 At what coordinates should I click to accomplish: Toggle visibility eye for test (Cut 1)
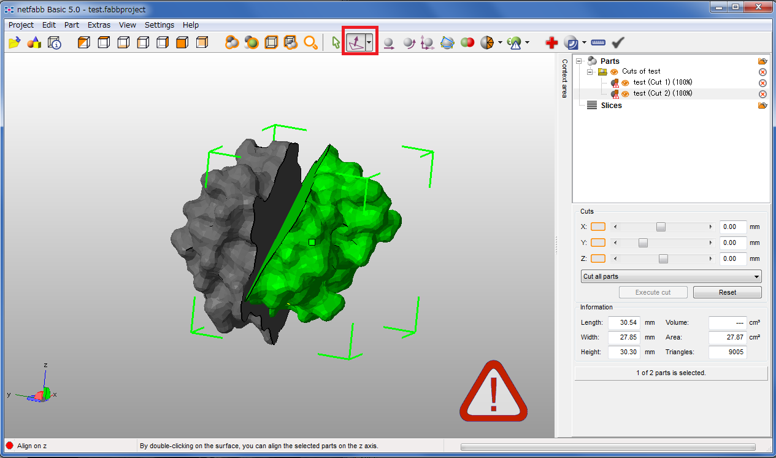(x=625, y=83)
